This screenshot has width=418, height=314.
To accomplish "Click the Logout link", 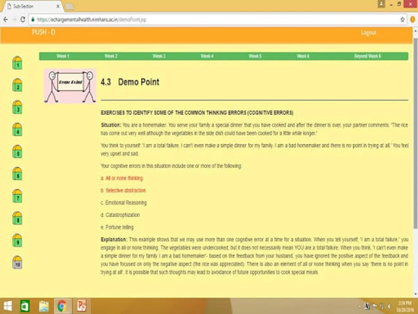I will [x=369, y=32].
